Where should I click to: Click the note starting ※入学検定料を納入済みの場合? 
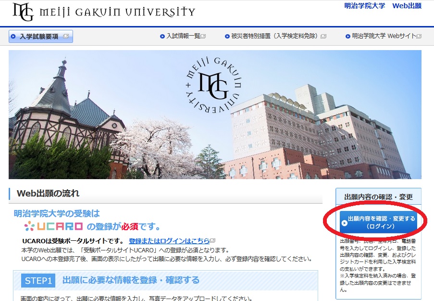(x=378, y=283)
